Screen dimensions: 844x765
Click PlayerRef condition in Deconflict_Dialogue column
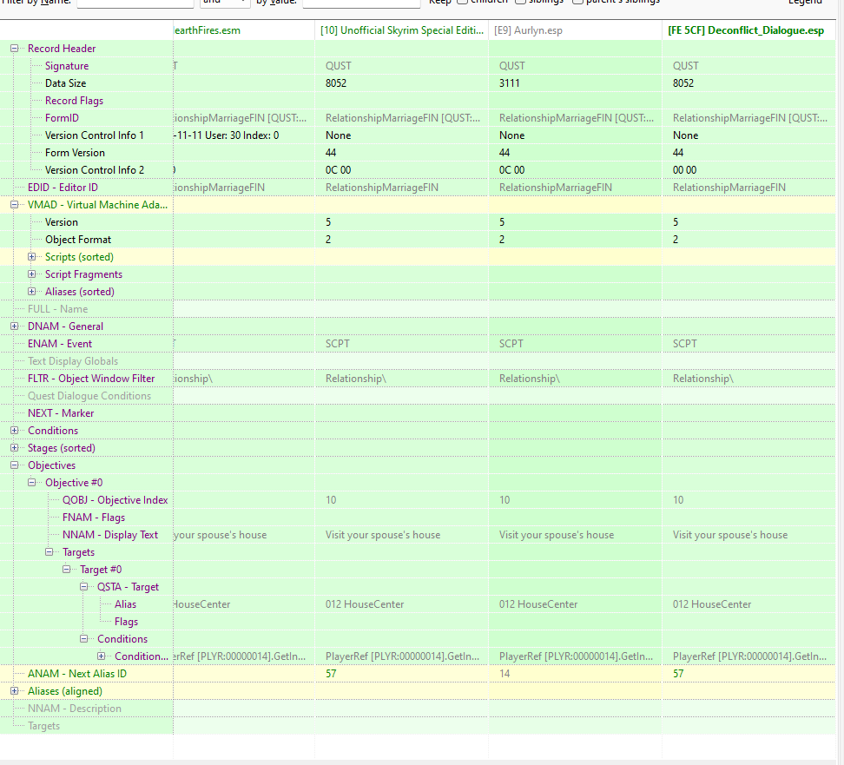(x=749, y=656)
